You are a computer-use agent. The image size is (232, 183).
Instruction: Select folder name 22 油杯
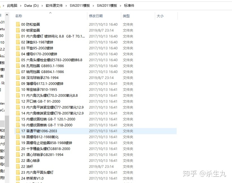(x=27, y=167)
